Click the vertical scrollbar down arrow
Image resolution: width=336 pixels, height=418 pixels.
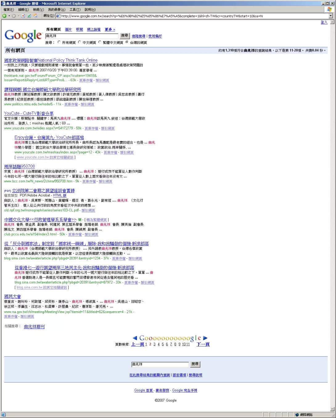point(332,409)
